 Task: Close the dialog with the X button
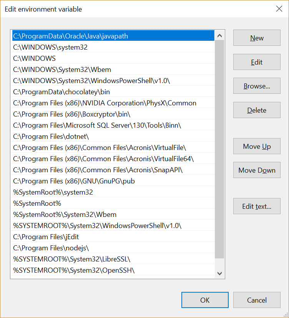click(x=279, y=9)
